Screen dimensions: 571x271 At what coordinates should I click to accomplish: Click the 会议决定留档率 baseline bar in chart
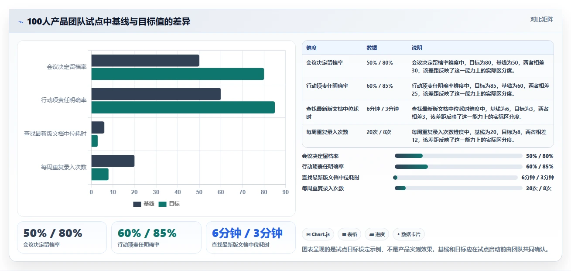point(145,61)
